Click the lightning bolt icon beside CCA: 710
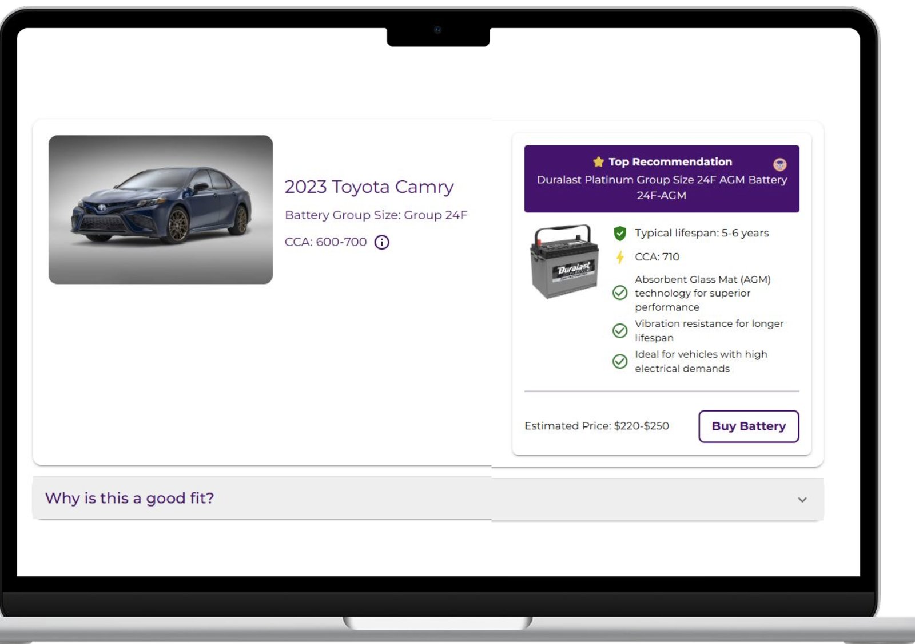 point(620,257)
